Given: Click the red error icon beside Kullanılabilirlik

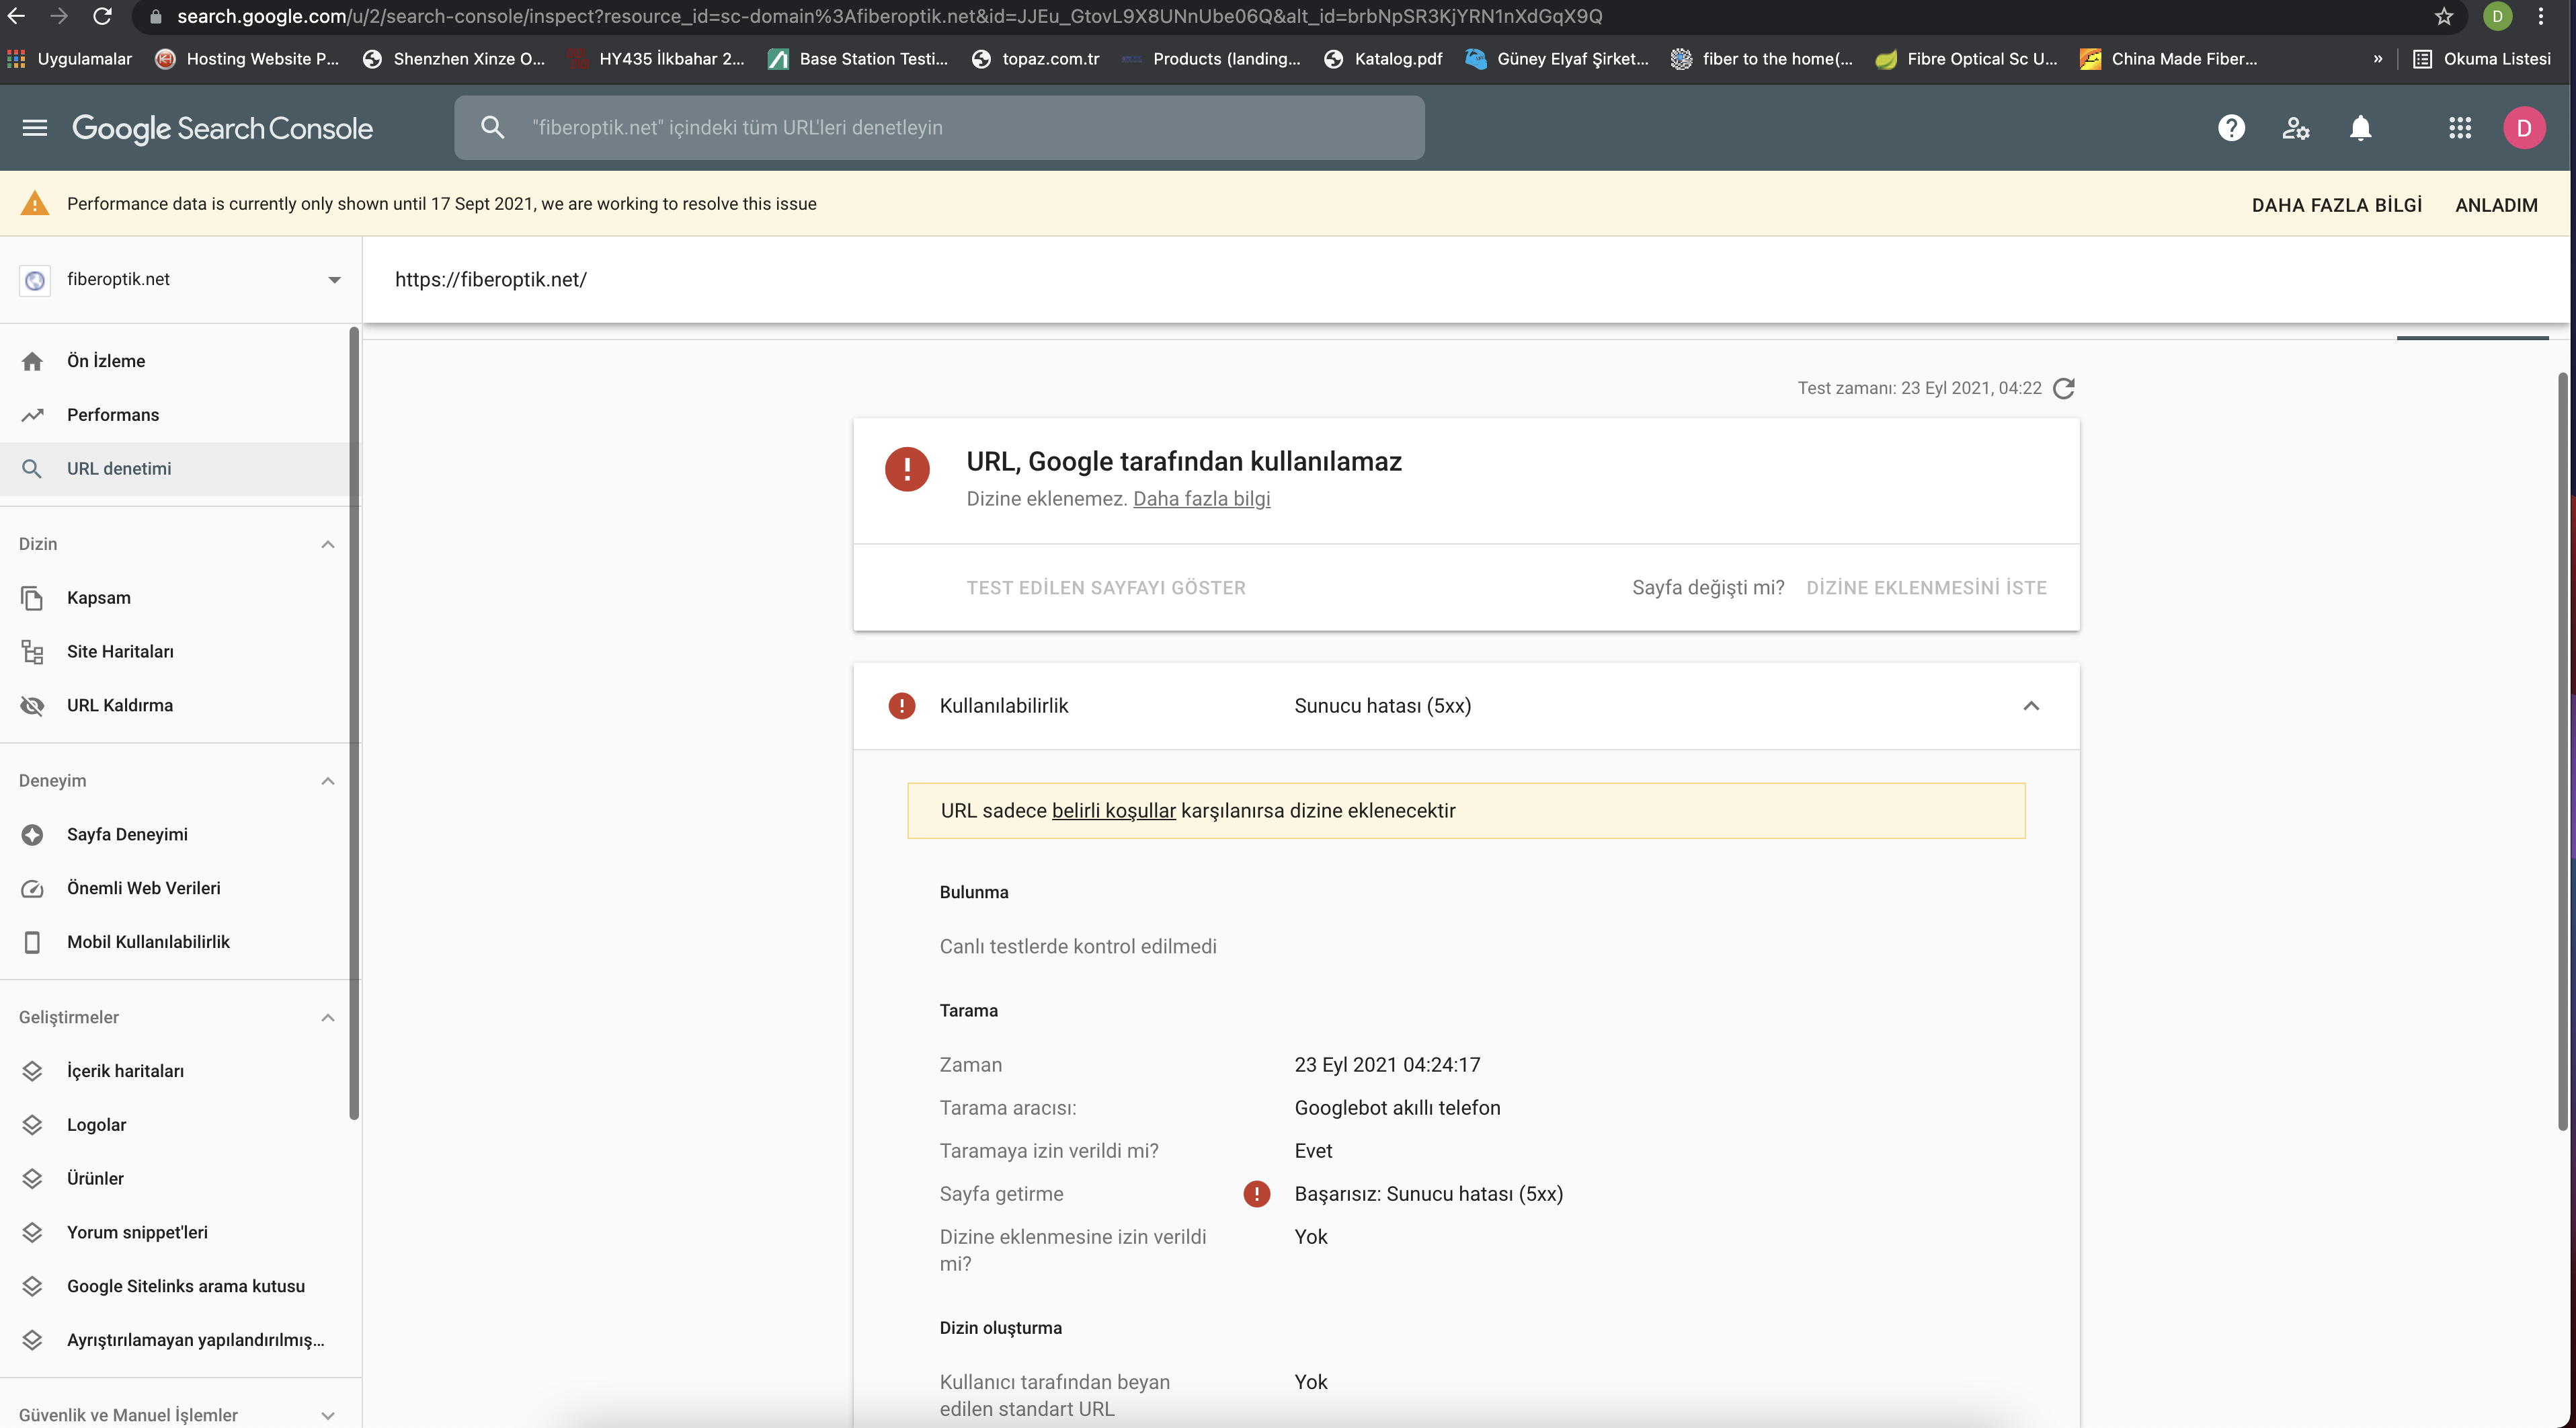Looking at the screenshot, I should coord(902,706).
